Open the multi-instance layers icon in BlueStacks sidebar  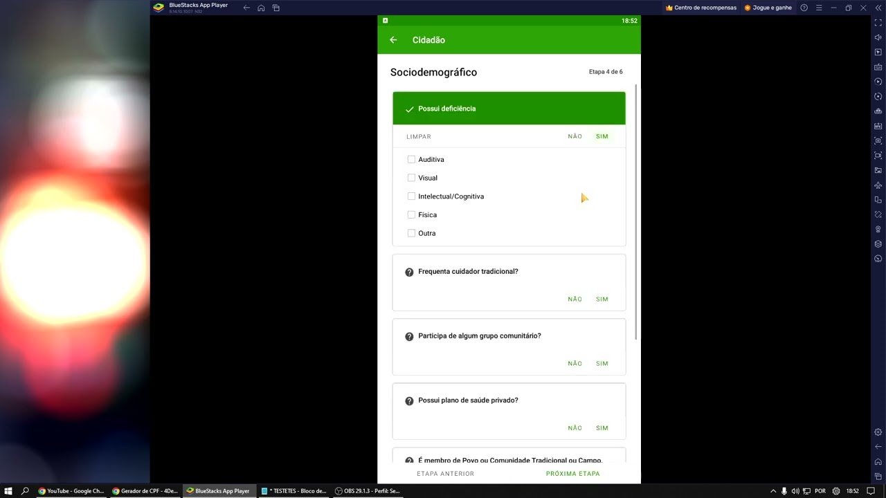click(x=878, y=244)
